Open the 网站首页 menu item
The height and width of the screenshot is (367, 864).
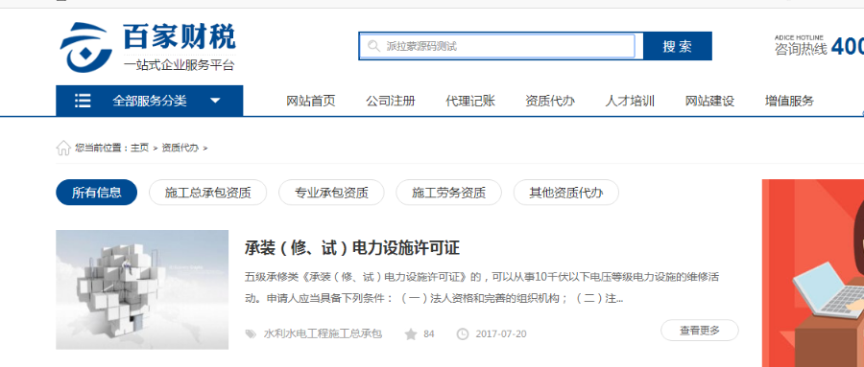[x=311, y=102]
